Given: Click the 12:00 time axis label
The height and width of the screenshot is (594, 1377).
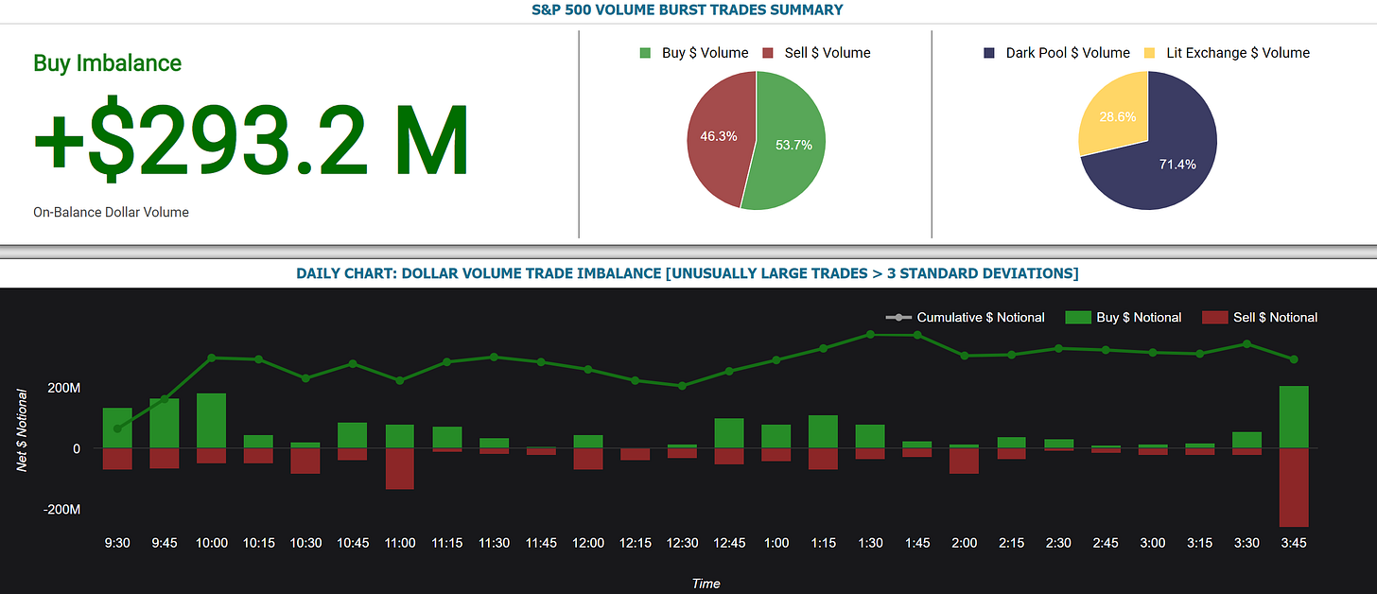Looking at the screenshot, I should pyautogui.click(x=587, y=543).
